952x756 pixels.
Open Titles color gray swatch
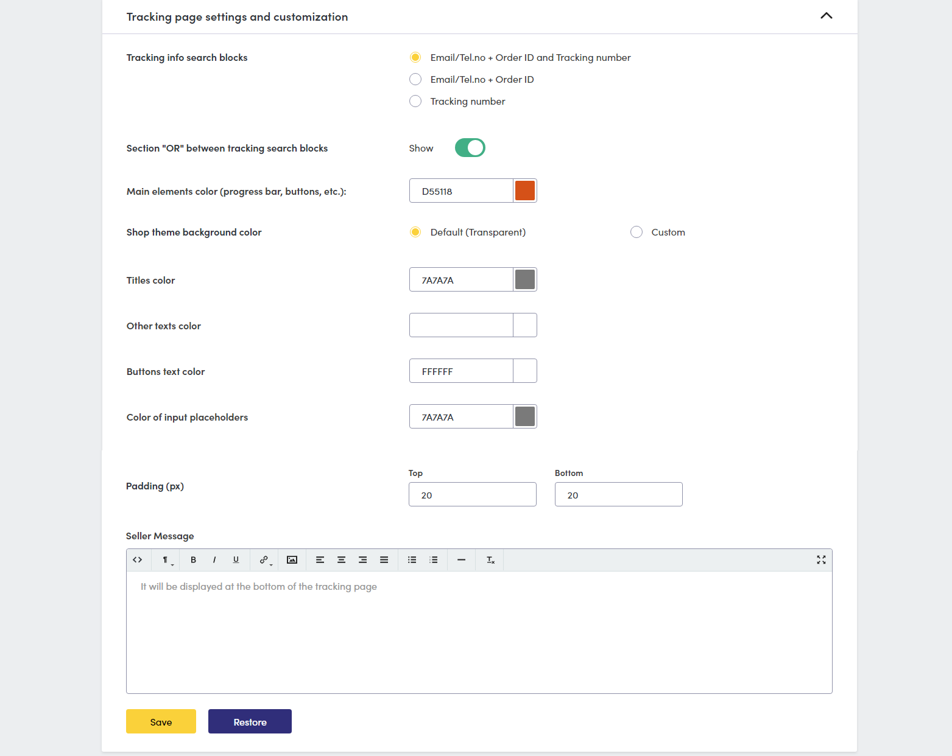click(x=525, y=279)
